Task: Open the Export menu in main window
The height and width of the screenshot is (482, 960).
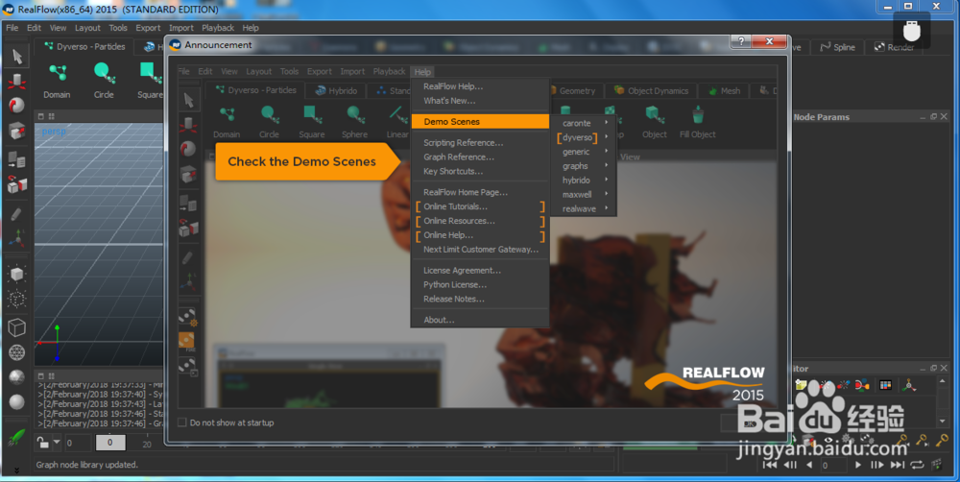Action: point(148,28)
